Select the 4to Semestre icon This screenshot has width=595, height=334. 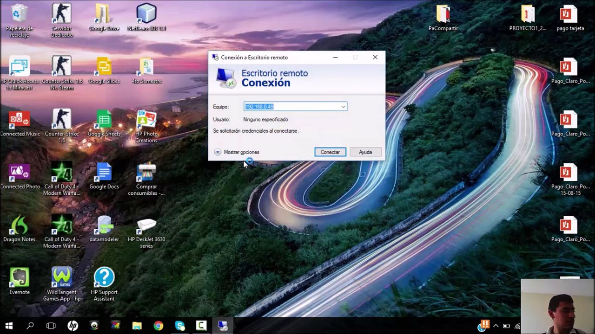pyautogui.click(x=146, y=71)
